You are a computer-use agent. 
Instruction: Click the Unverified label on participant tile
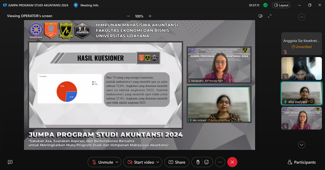tap(301, 47)
